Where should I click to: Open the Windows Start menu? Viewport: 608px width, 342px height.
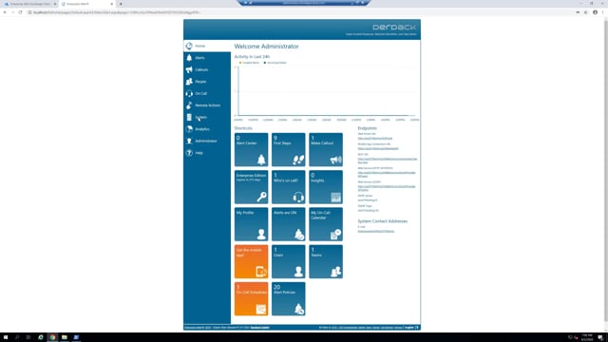coord(6,337)
